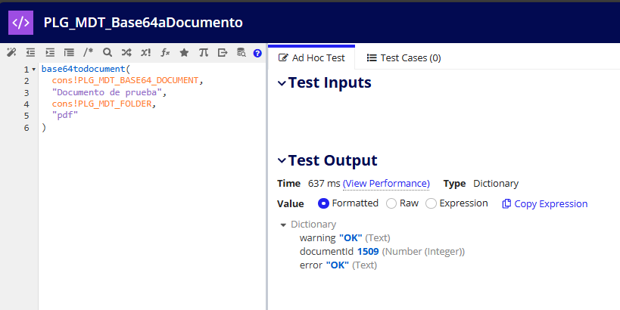Select the Formatted value option
The width and height of the screenshot is (620, 310).
point(324,203)
